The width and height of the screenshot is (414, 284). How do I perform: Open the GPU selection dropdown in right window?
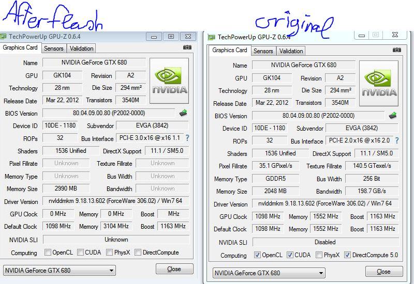click(269, 273)
